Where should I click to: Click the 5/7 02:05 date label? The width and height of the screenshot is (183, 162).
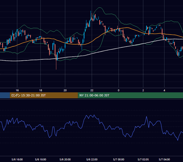[x=143, y=159]
